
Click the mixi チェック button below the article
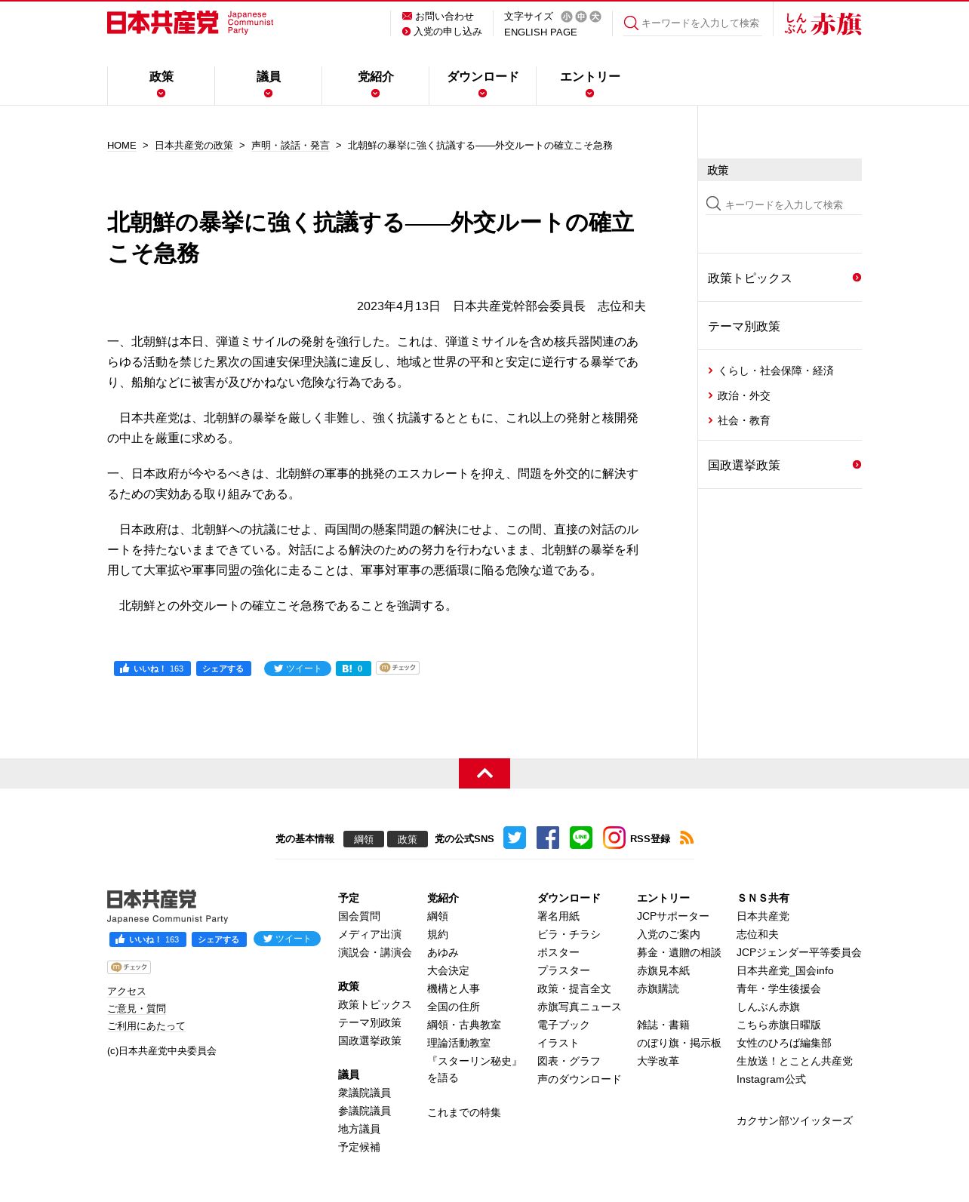tap(398, 668)
